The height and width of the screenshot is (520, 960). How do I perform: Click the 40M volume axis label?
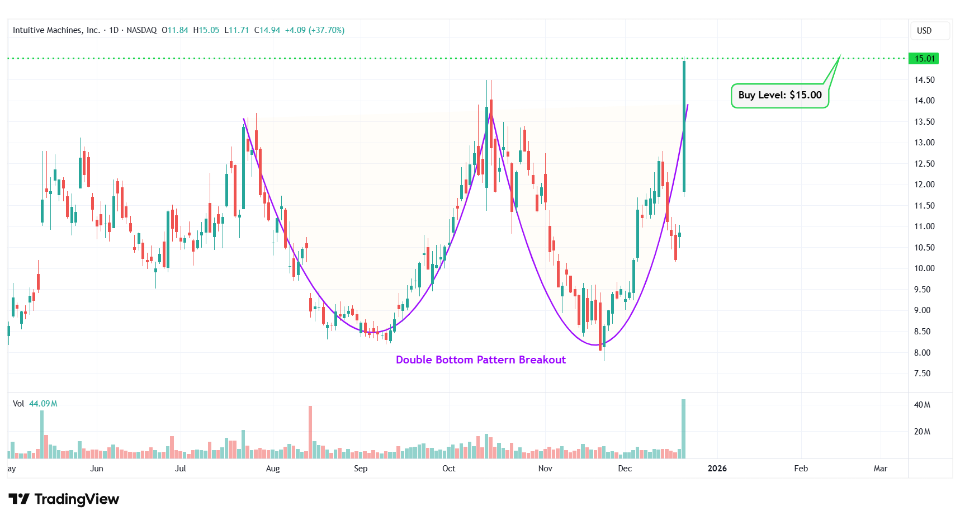click(922, 405)
